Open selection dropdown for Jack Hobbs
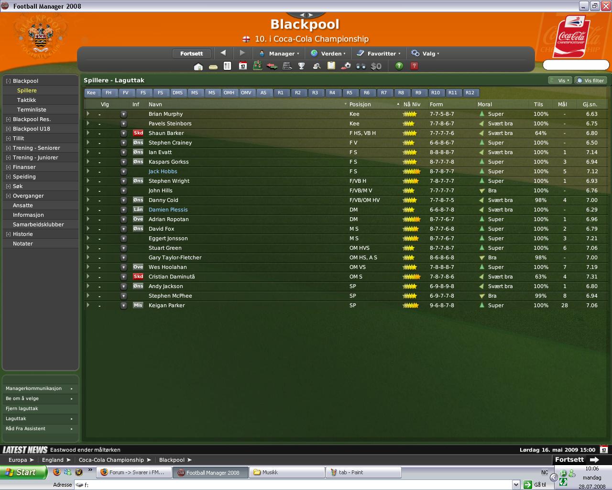This screenshot has height=490, width=612. click(123, 171)
